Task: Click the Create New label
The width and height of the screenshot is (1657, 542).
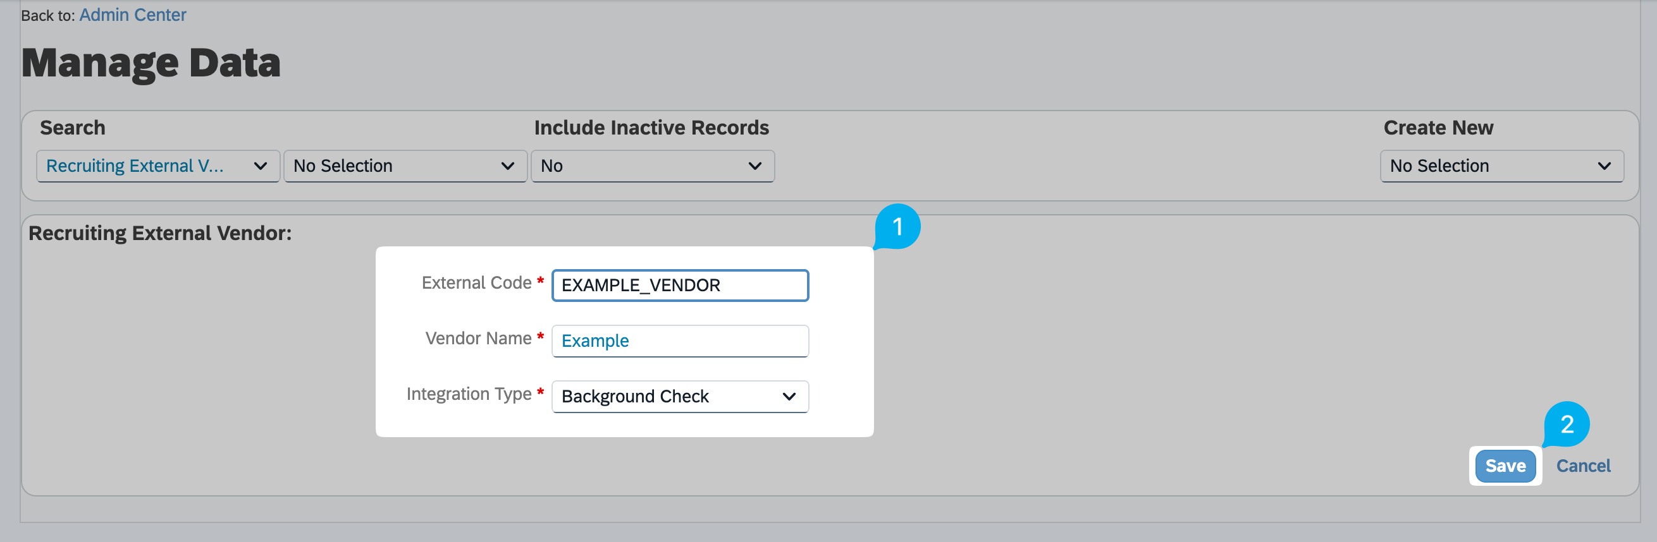Action: click(x=1438, y=128)
